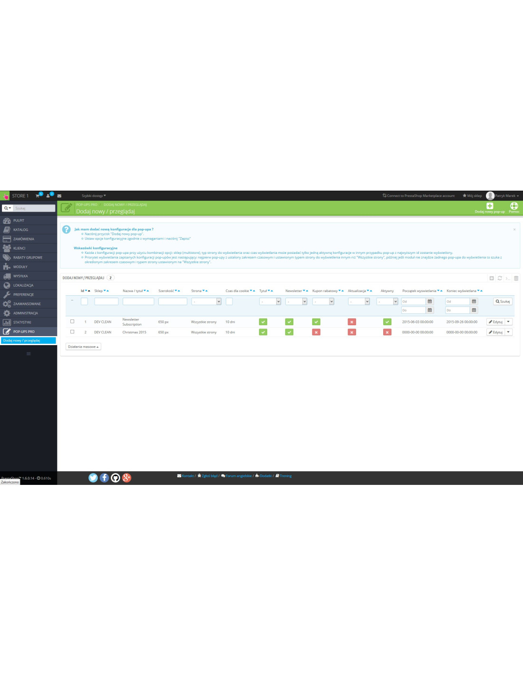This screenshot has height=676, width=523.
Task: Click the show SQL query icon
Action: [x=508, y=278]
